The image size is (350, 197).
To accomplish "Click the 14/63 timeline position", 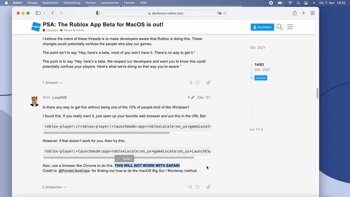I will [259, 65].
